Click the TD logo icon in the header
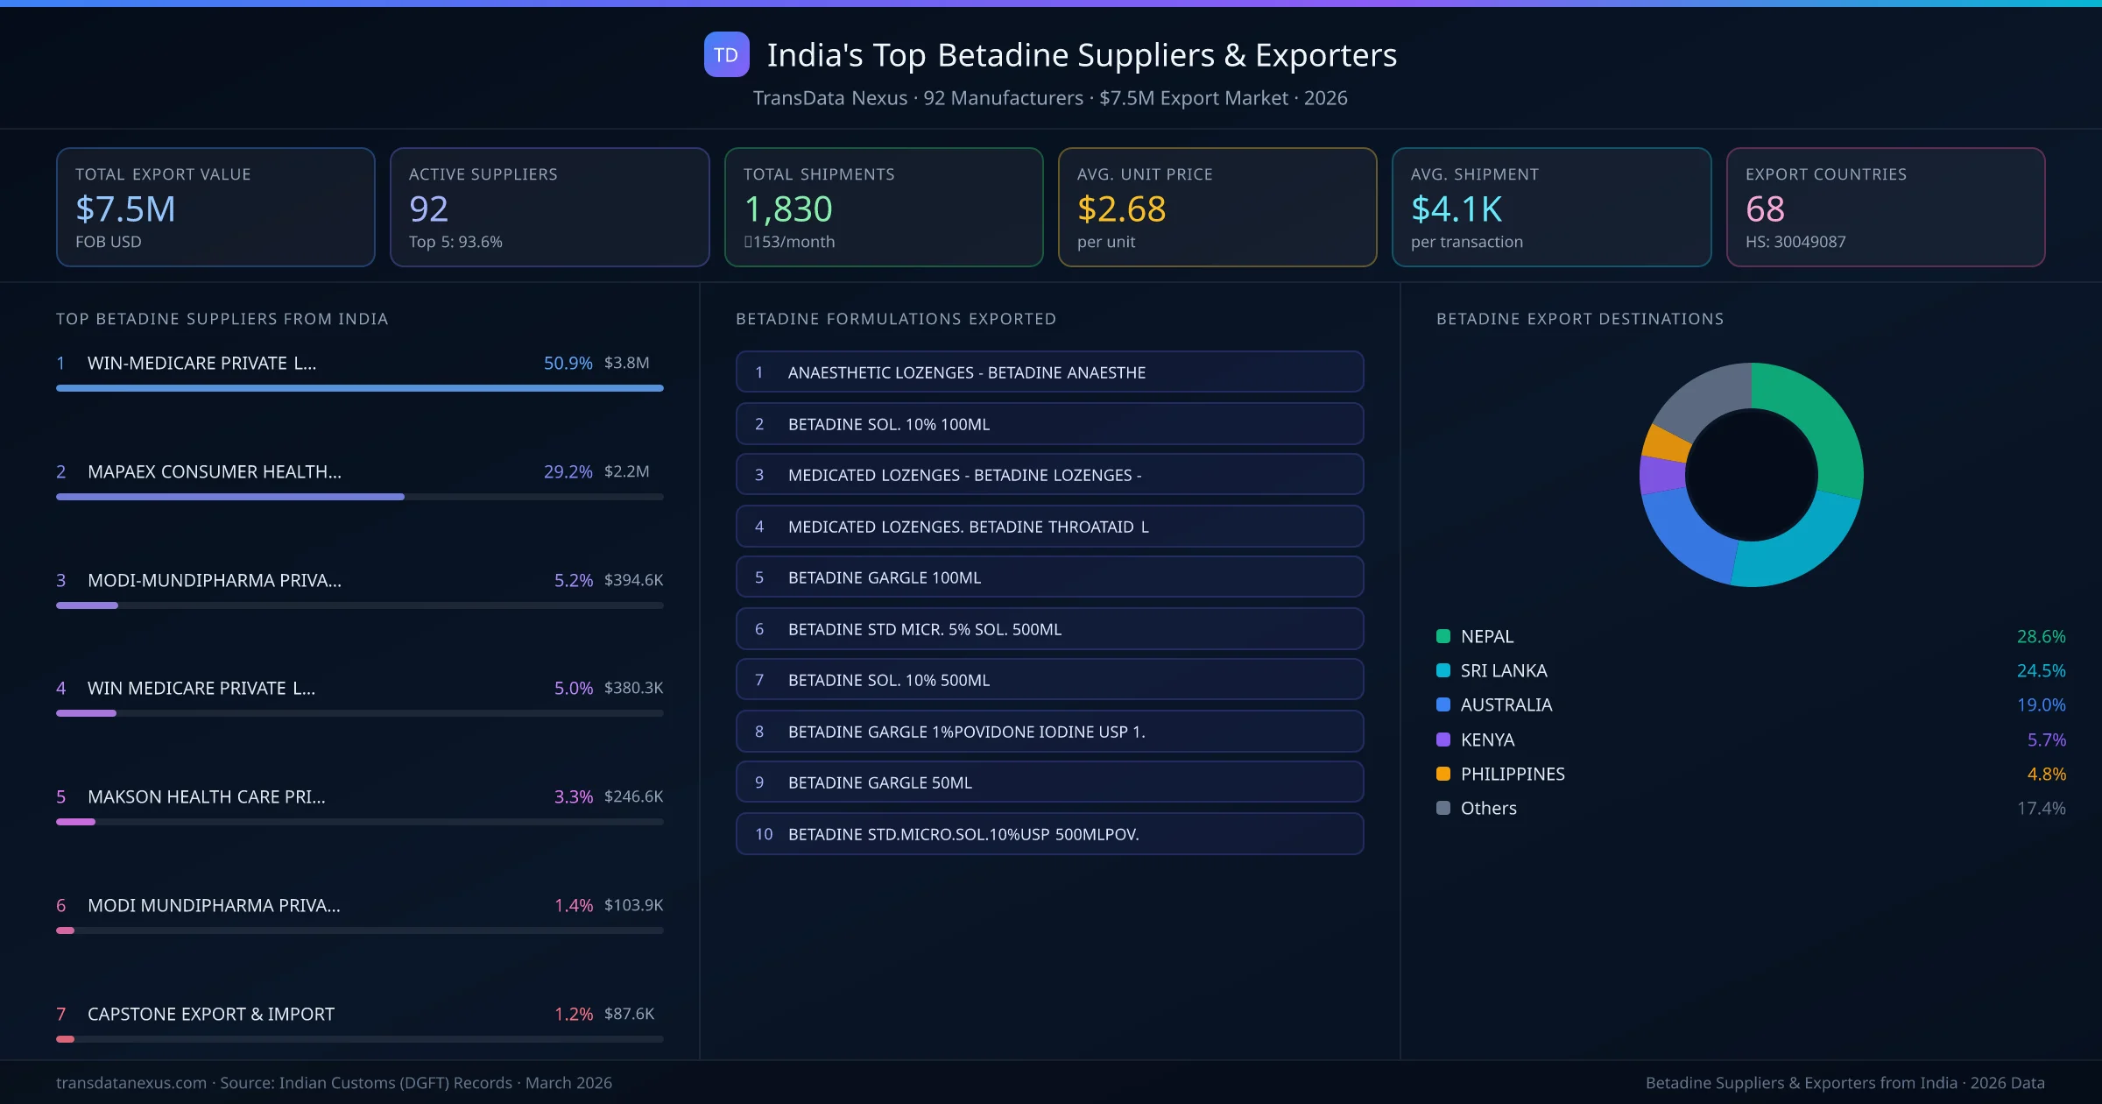The width and height of the screenshot is (2102, 1104). (726, 54)
